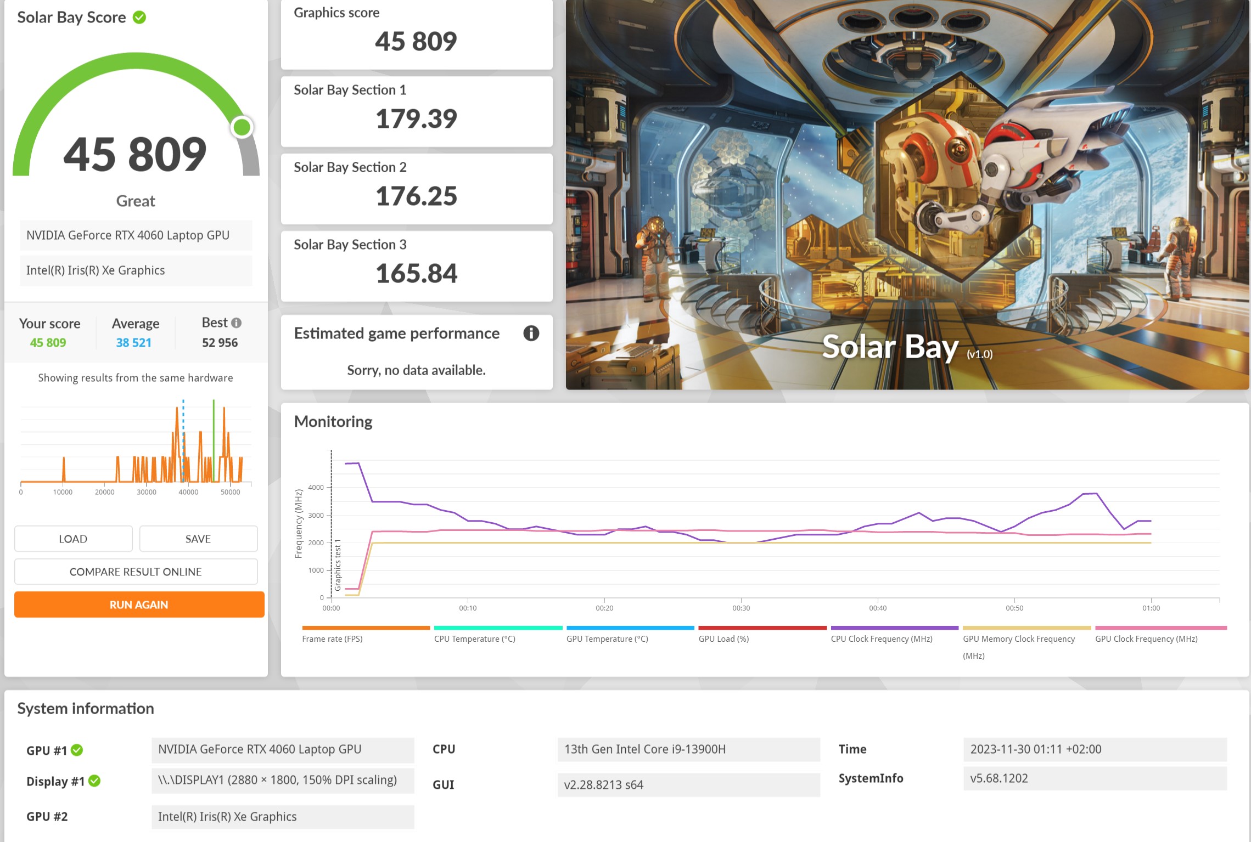Toggle the CPU Temperature legend entry
Viewport: 1251px width, 842px height.
(474, 638)
